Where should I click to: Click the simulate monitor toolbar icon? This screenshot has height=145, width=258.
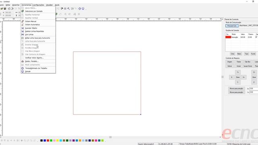tap(83, 8)
